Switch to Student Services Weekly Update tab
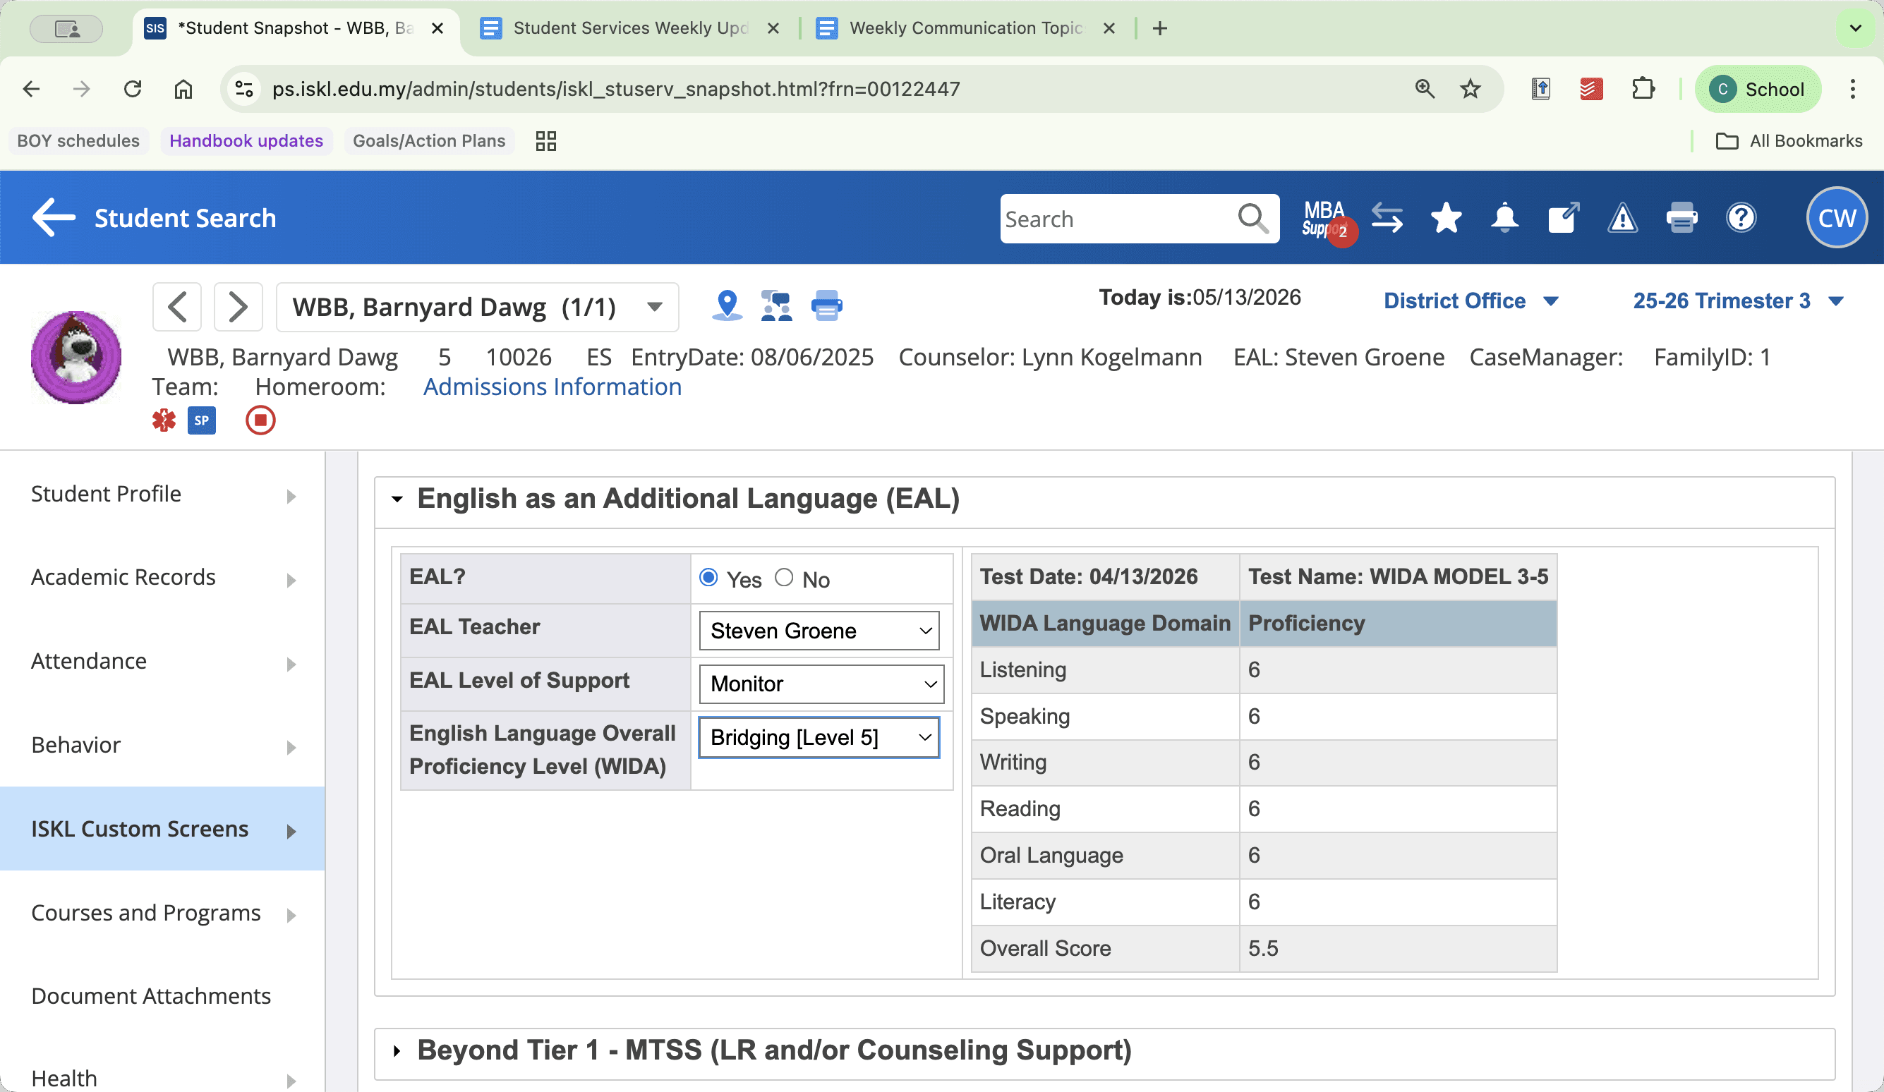1884x1092 pixels. pos(630,28)
